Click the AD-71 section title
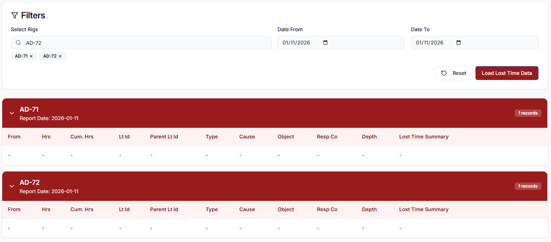 point(29,109)
